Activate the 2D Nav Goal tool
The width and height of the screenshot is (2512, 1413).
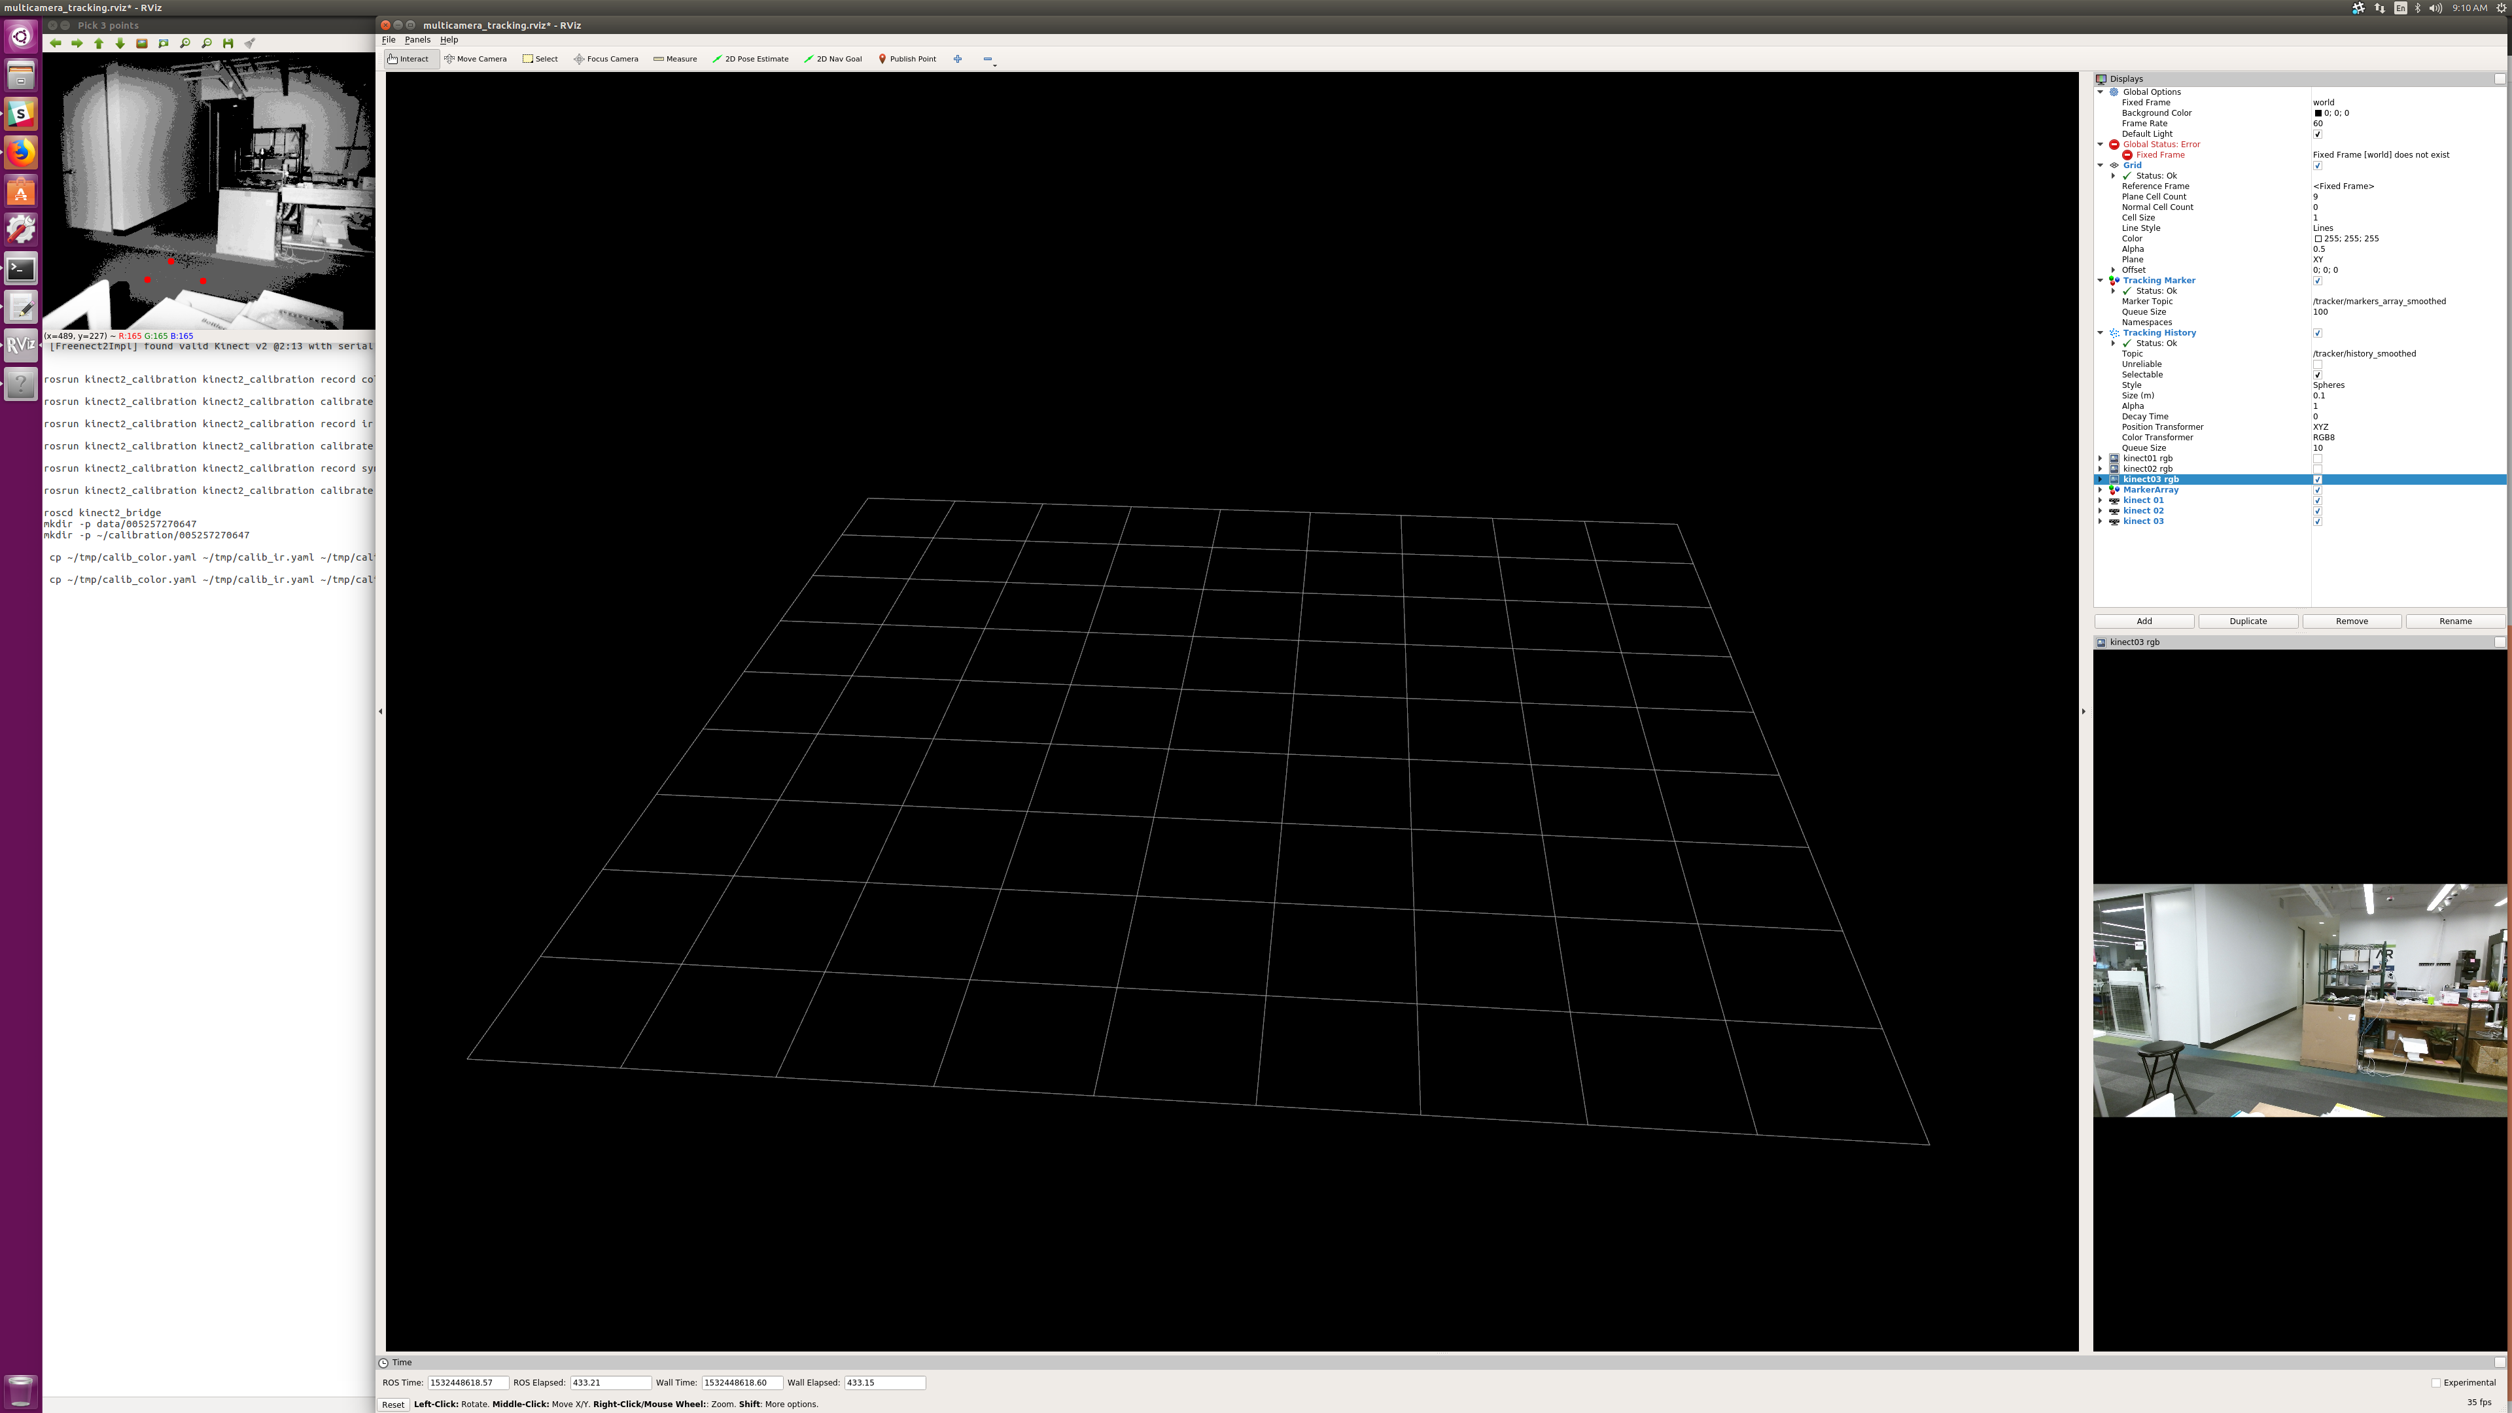click(x=833, y=58)
